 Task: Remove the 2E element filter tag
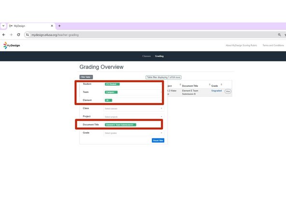111,100
